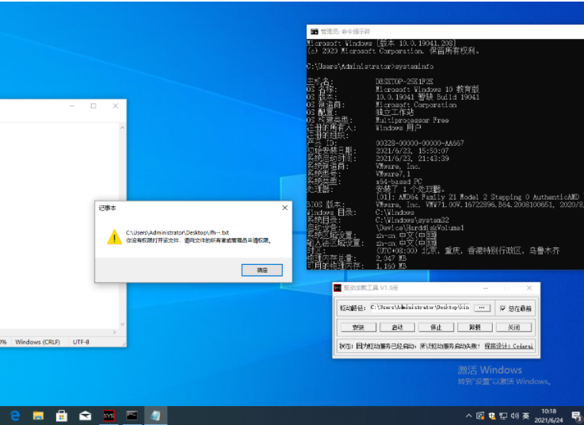The width and height of the screenshot is (584, 425).
Task: Click Notepad vertical scrollbar down arrow
Action: click(x=122, y=324)
